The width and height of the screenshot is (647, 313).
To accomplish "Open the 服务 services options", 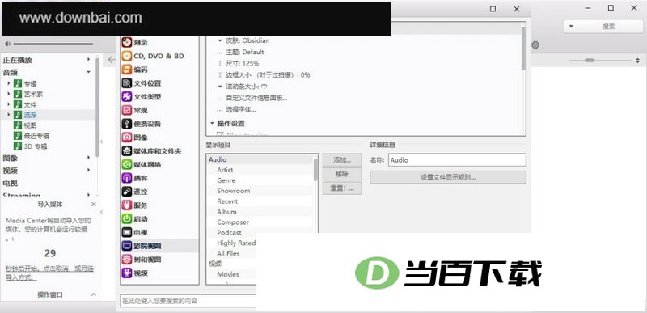I will point(134,205).
